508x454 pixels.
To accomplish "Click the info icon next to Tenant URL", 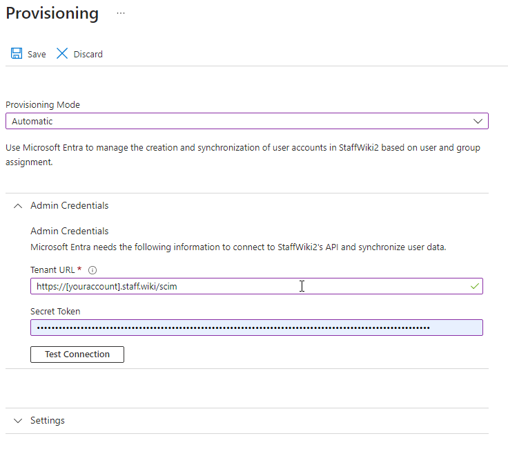I will [x=92, y=270].
